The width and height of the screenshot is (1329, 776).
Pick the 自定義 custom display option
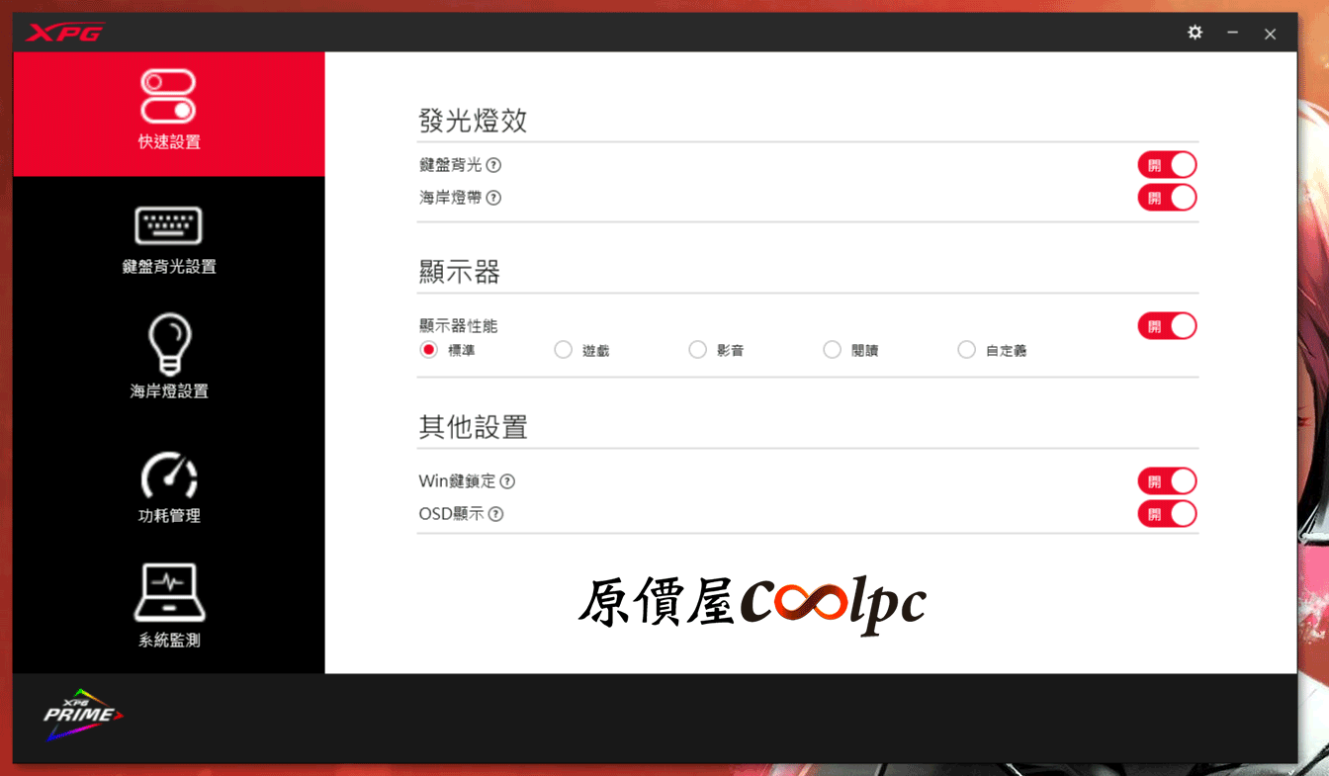pos(967,350)
